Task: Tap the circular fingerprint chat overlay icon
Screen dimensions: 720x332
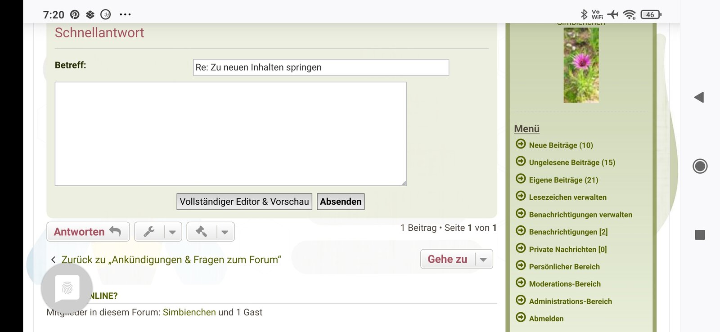Action: [x=67, y=288]
